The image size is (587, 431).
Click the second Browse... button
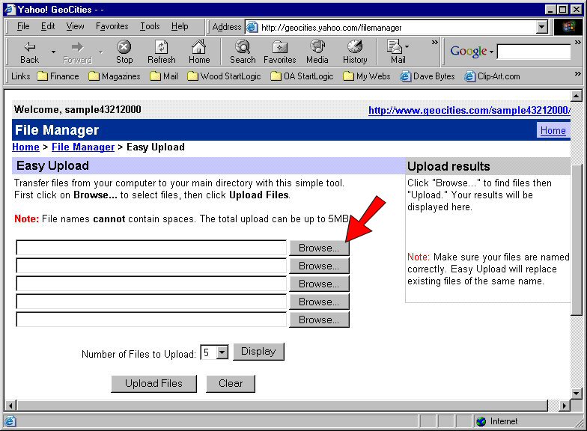pos(319,266)
